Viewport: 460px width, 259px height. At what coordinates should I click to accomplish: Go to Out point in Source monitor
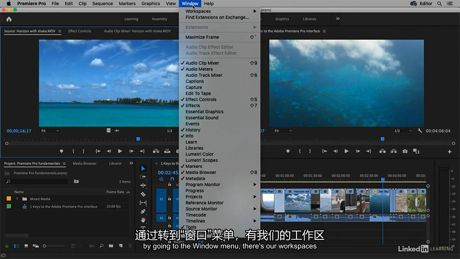142,151
